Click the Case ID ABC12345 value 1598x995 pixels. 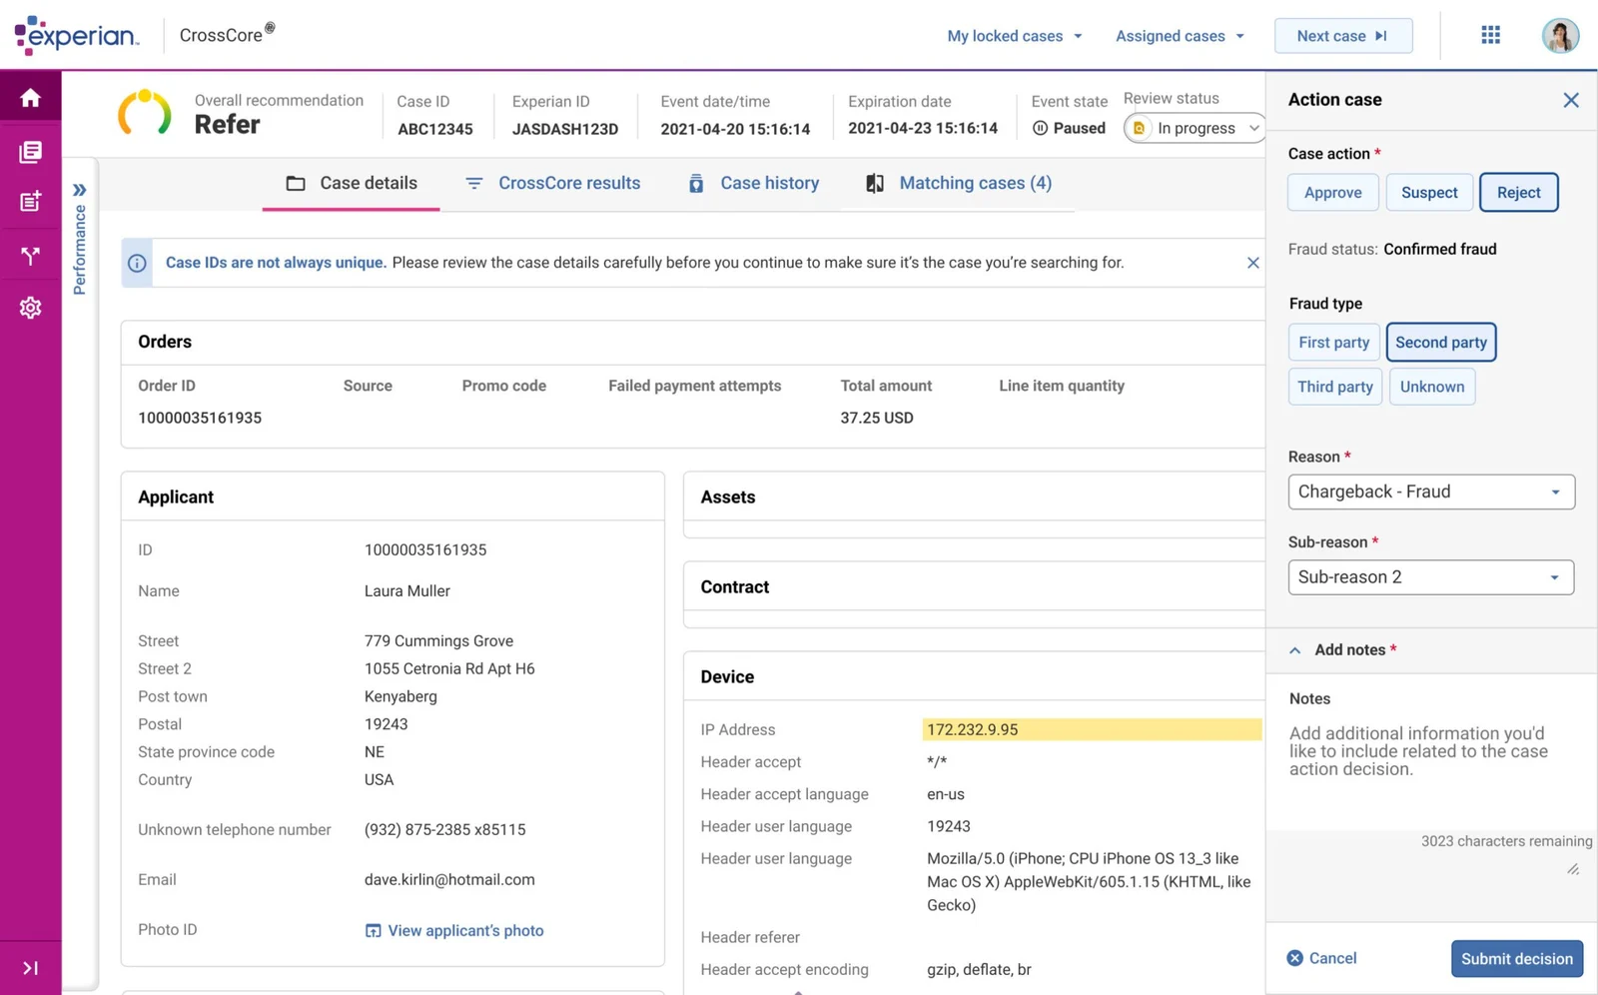[435, 129]
